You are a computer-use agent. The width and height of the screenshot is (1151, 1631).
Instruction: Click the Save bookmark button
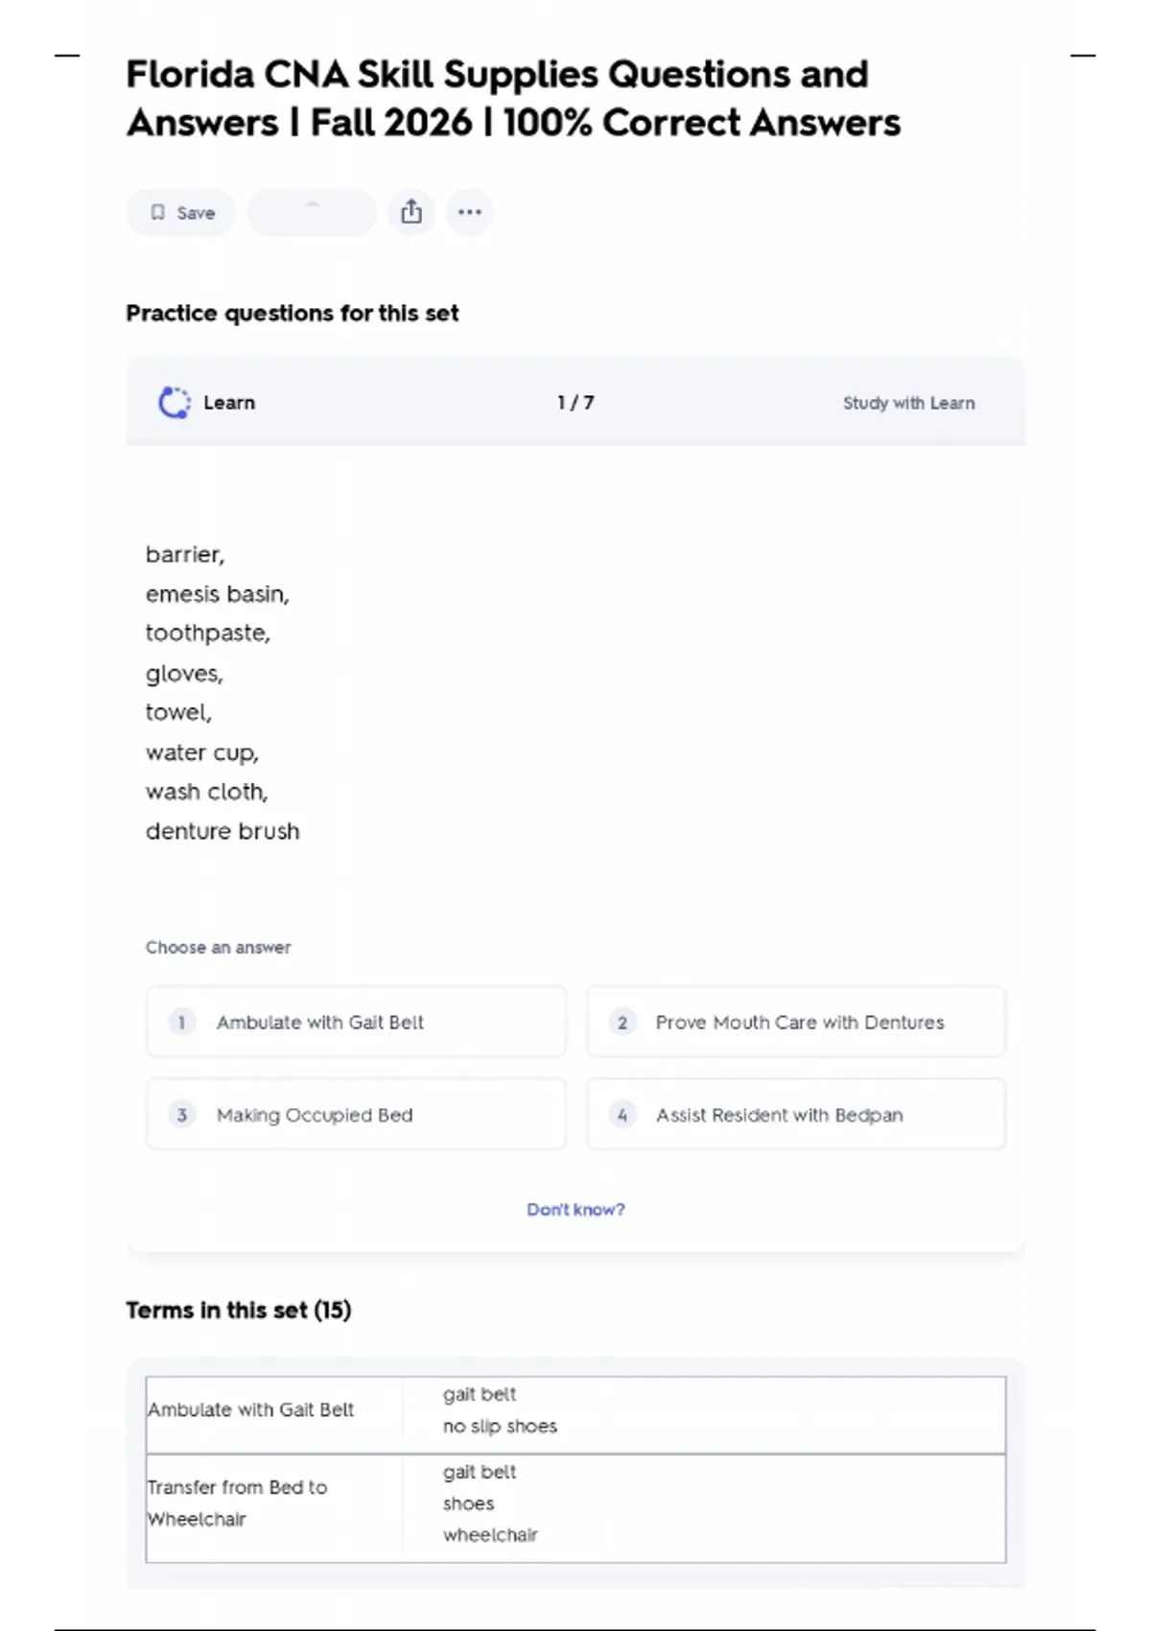[181, 212]
